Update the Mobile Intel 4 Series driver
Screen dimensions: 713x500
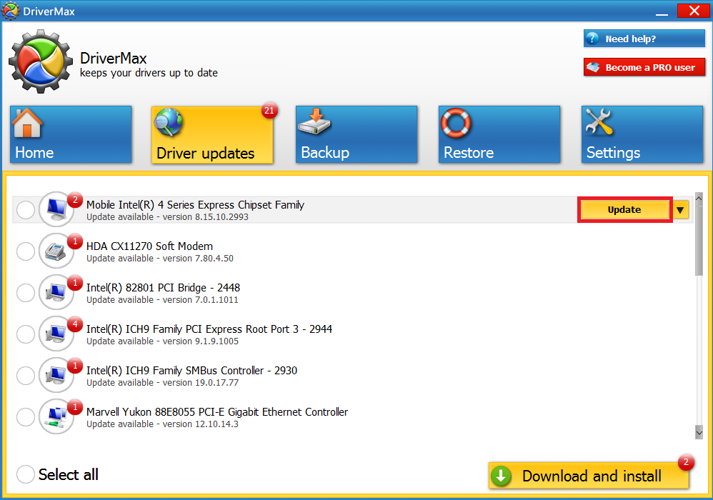(x=625, y=209)
